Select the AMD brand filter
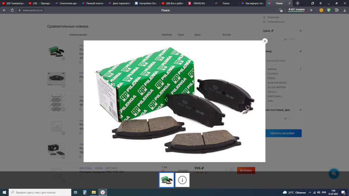Screen dimensions: 349x196 coord(270,101)
